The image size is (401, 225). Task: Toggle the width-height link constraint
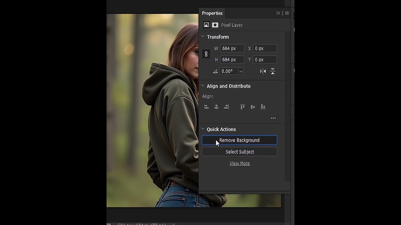[x=206, y=54]
